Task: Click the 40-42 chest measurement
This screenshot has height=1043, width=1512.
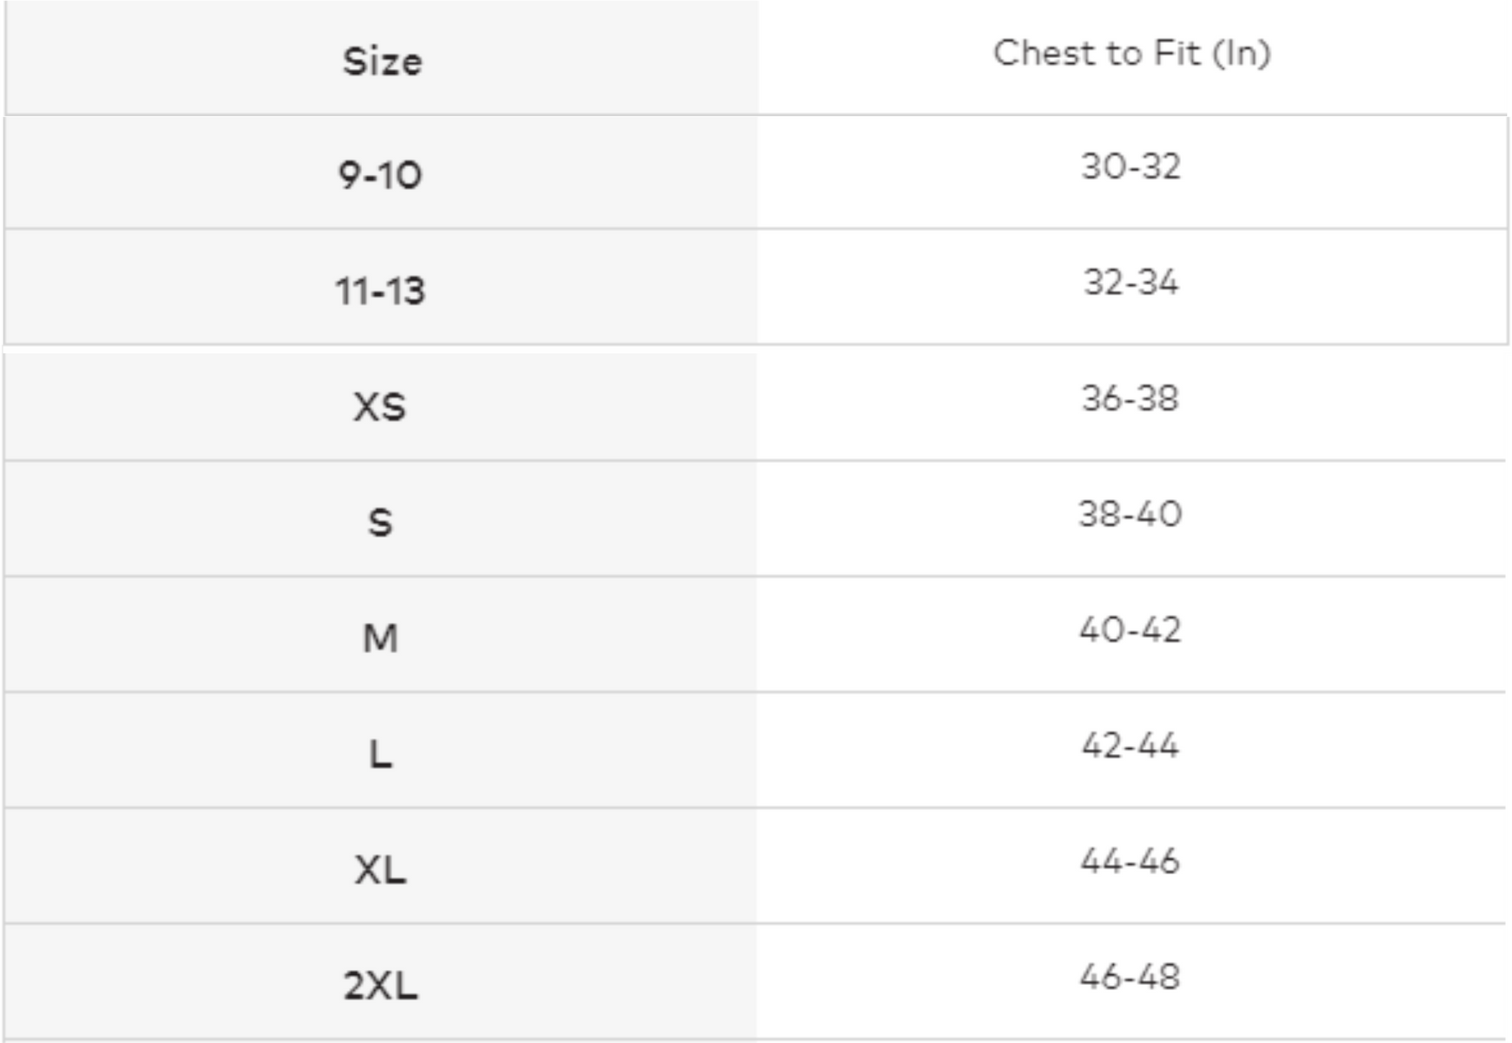Action: coord(1131,629)
